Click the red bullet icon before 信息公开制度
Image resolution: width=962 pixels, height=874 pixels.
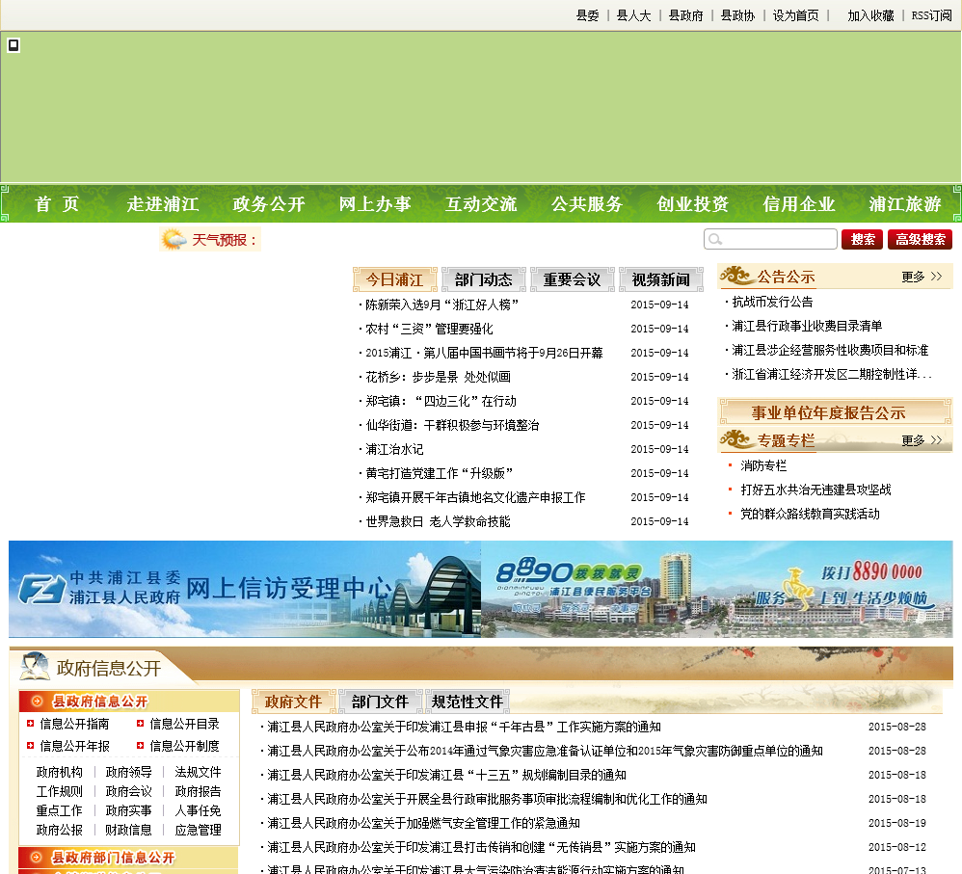tap(140, 746)
